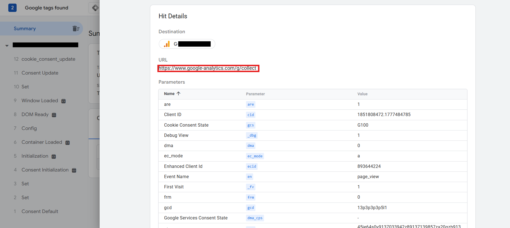Click the '_dbg' parameter chip
510x228 pixels.
pos(252,135)
